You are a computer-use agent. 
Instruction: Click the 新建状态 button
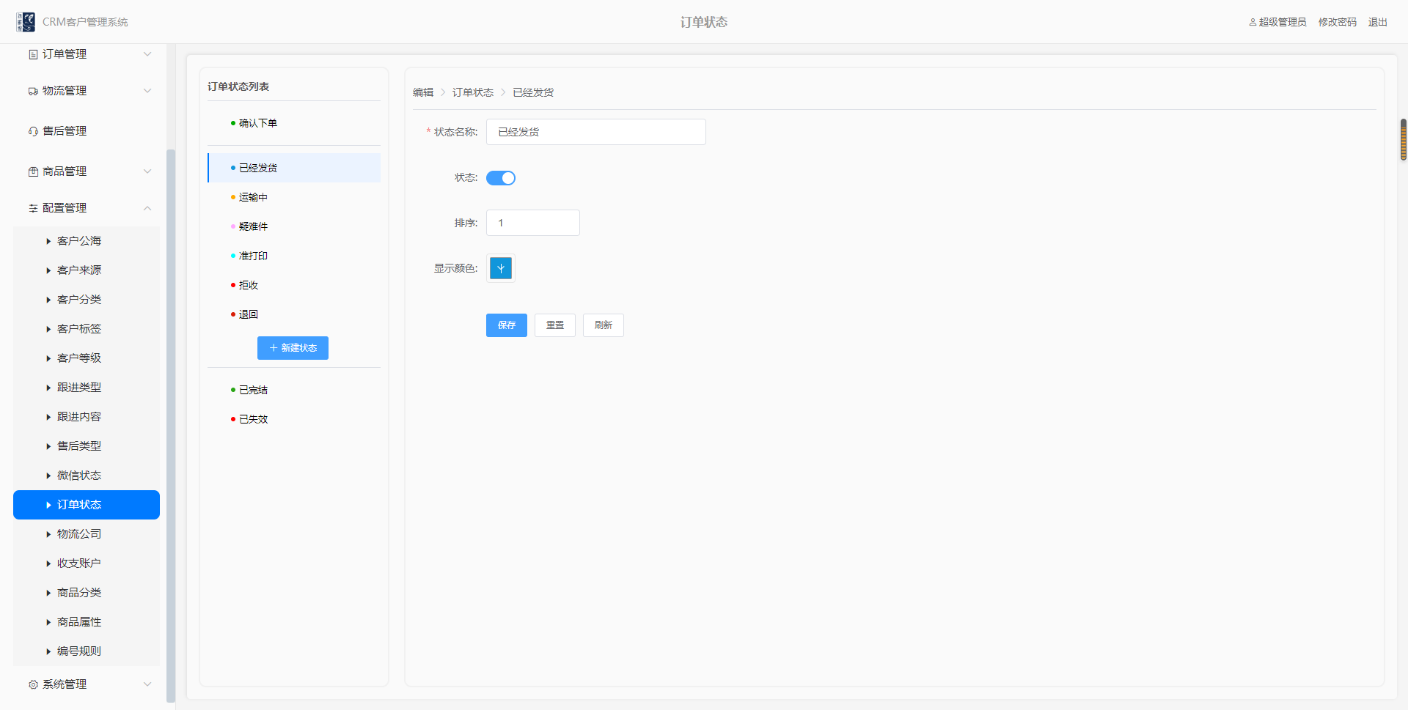tap(293, 348)
